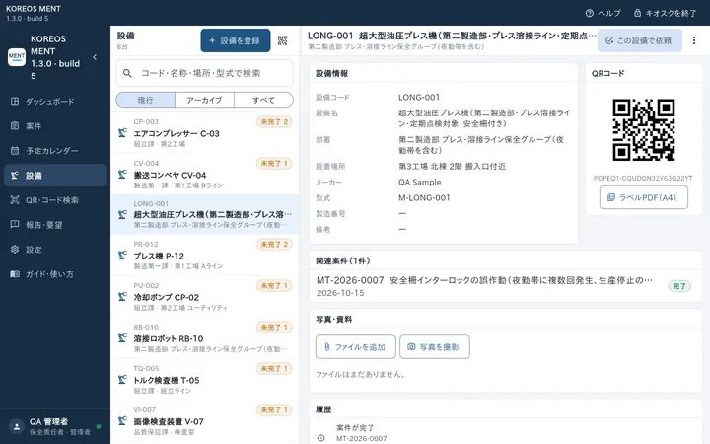Viewport: 710px width, 444px height.
Task: Click 写真を撮影 button
Action: pyautogui.click(x=435, y=347)
